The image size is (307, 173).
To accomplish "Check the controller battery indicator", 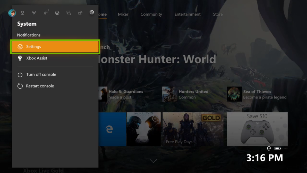I will point(278,148).
